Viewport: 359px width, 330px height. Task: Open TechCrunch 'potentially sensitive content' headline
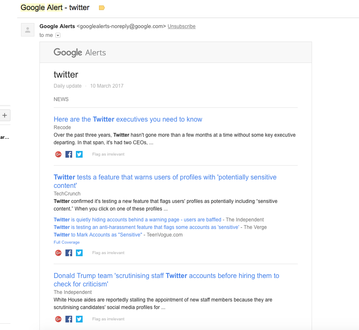(x=165, y=181)
